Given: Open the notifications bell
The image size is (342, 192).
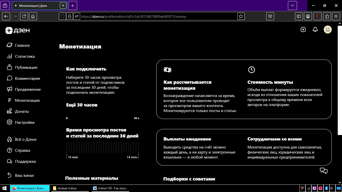Looking at the screenshot, I should click(315, 29).
